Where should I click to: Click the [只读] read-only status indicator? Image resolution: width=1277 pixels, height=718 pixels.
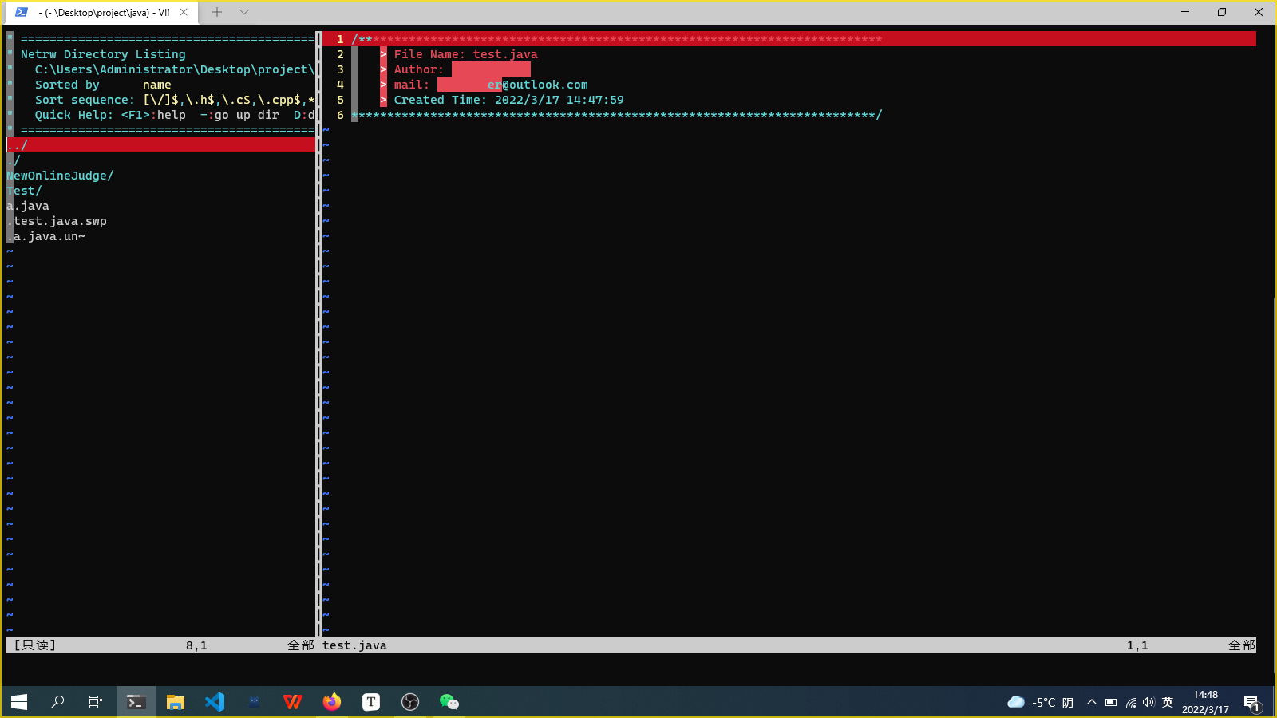35,645
